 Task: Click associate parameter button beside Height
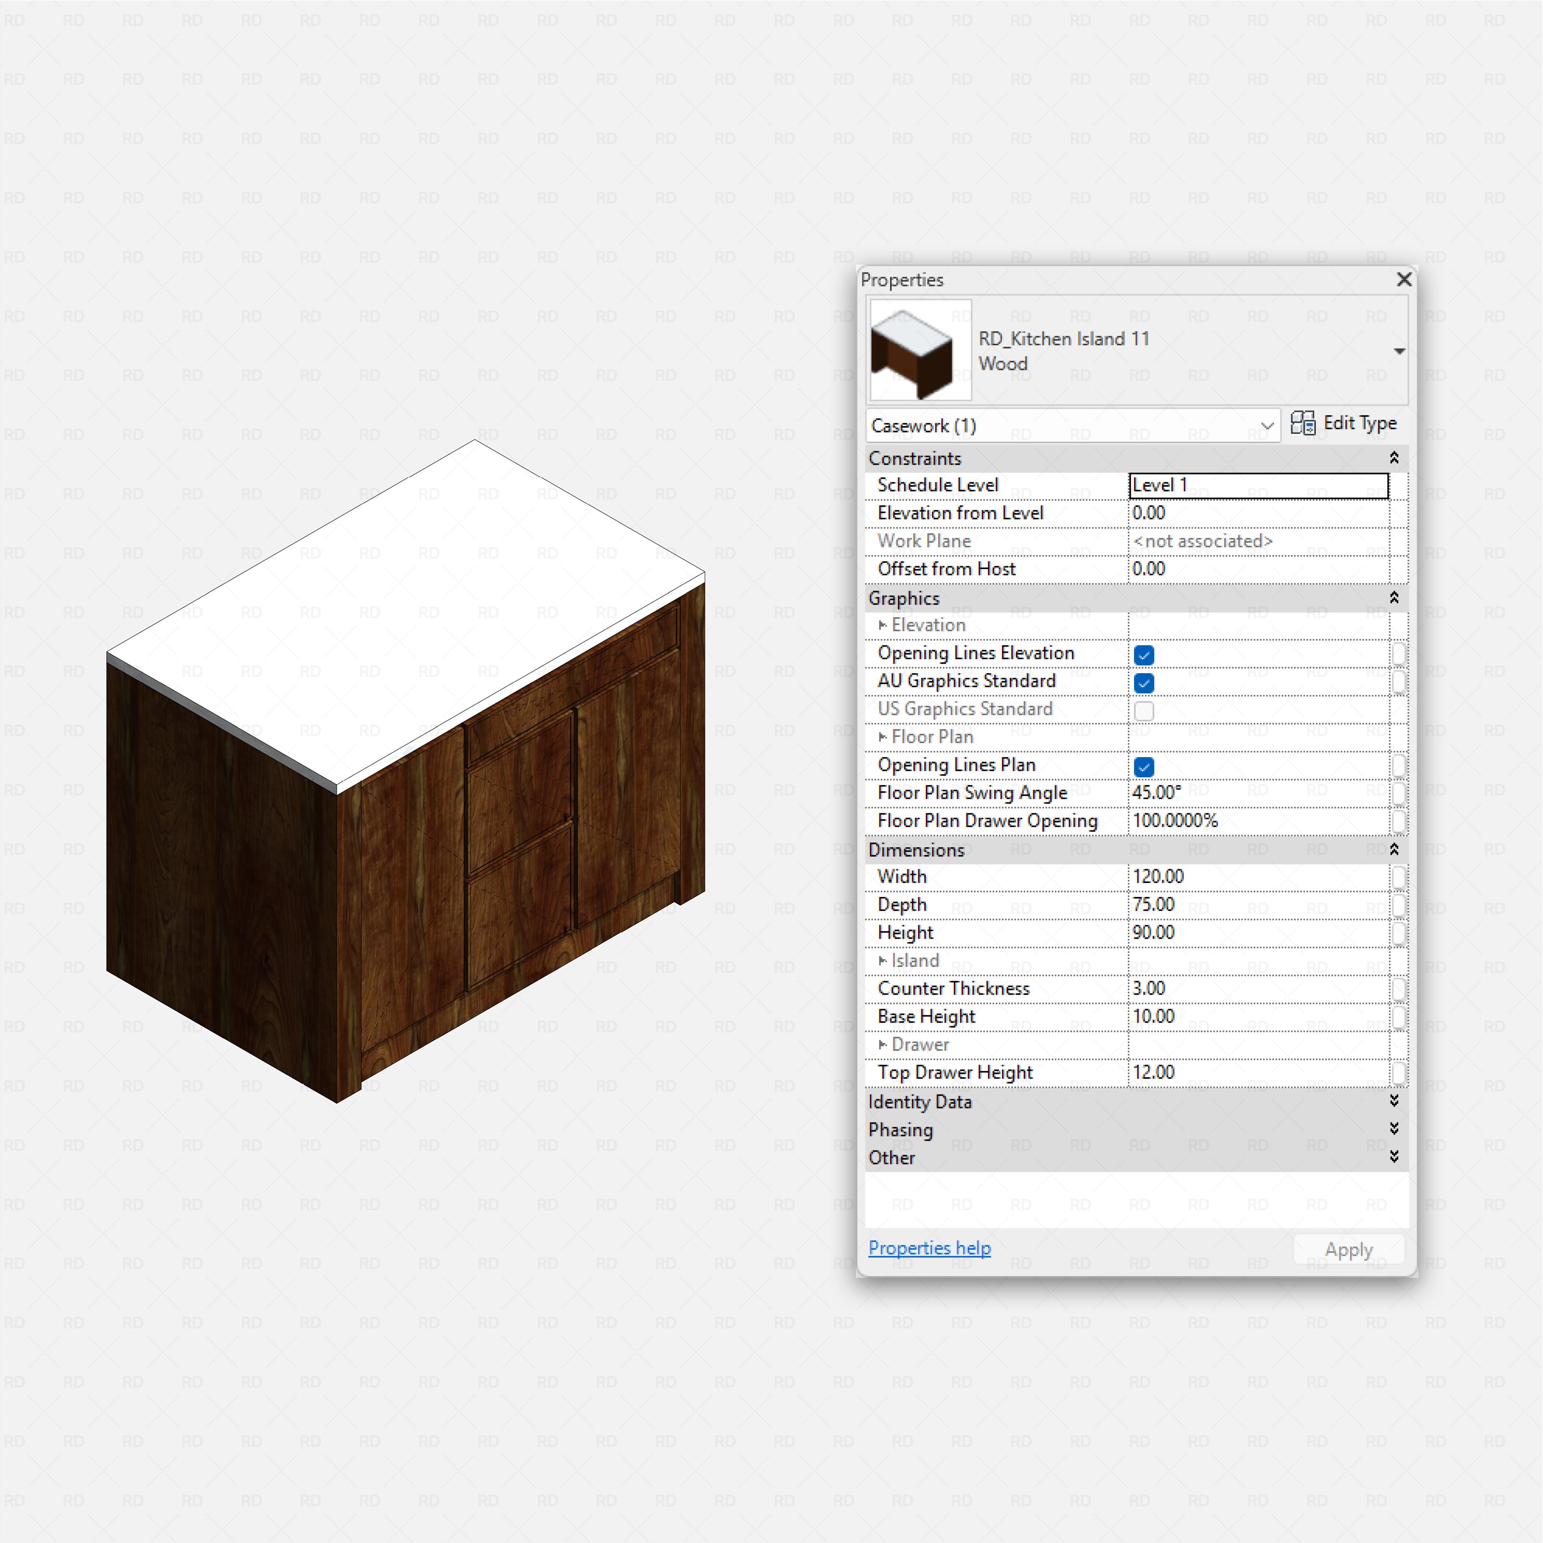tap(1400, 933)
